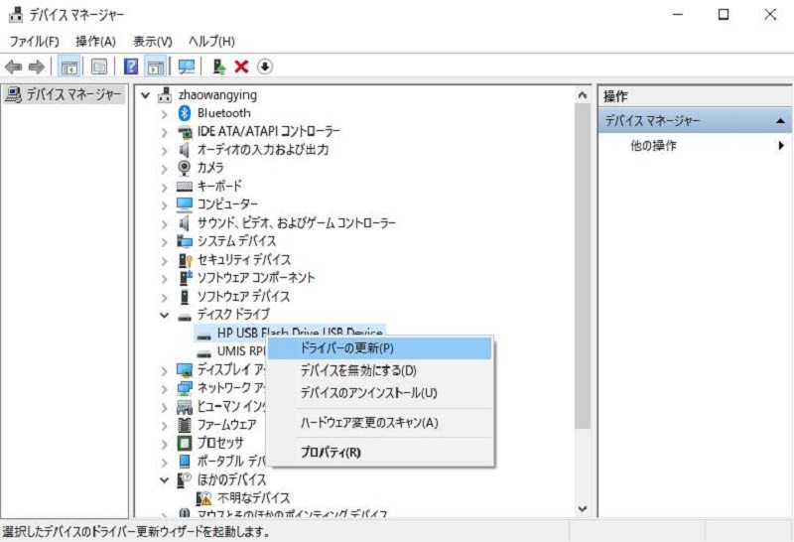This screenshot has height=542, width=794.
Task: Click the Bluetooth category icon
Action: click(x=185, y=113)
